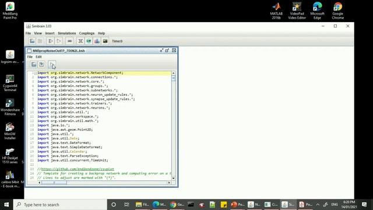Click the iterate-once step icon in Simbrain toolbar
This screenshot has height=210, width=373.
pos(51,41)
